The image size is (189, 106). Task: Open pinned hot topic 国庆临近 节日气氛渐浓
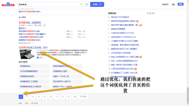tap(120, 17)
